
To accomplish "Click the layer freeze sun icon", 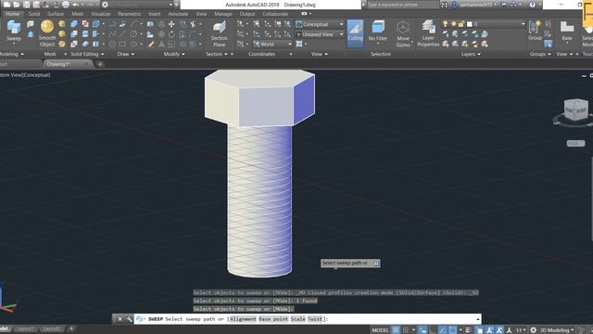I will tap(453, 24).
